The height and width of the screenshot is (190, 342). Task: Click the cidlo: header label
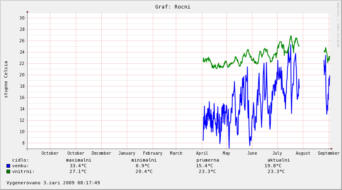(x=21, y=160)
